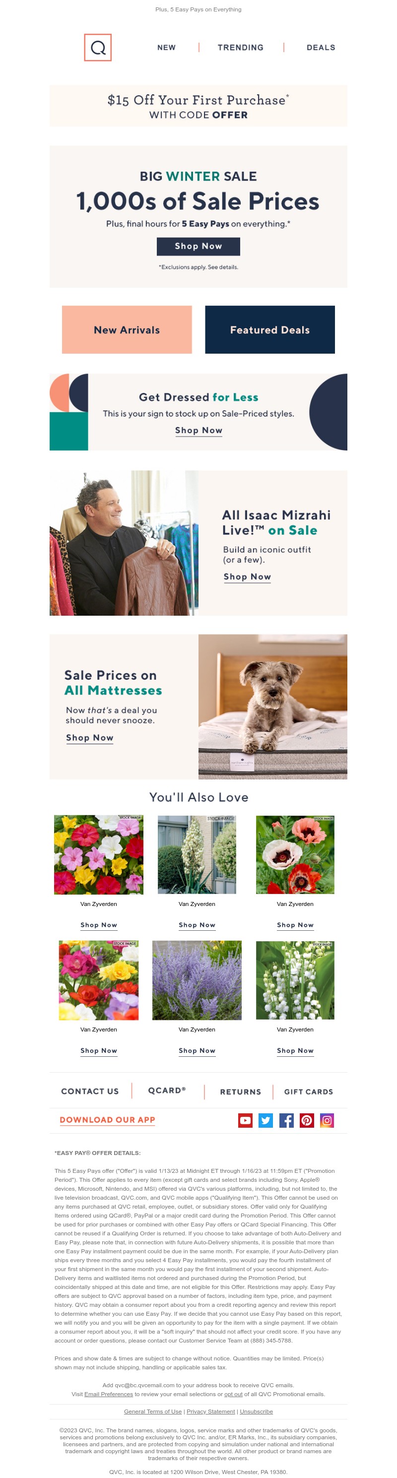
Task: Click Shop Now for Isaac Mizrahi Live sale
Action: click(247, 577)
